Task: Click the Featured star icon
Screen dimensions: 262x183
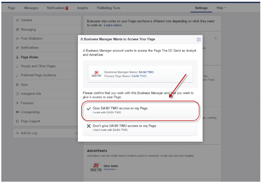Action: 17,103
